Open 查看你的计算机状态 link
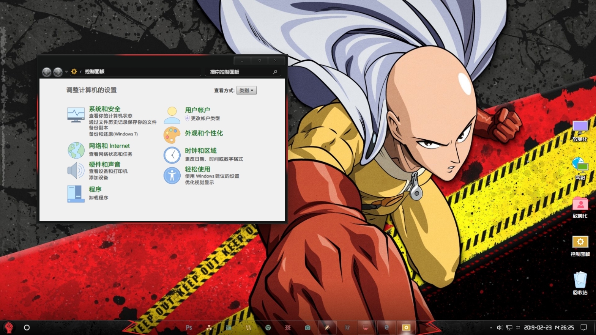This screenshot has height=335, width=596. coord(110,116)
